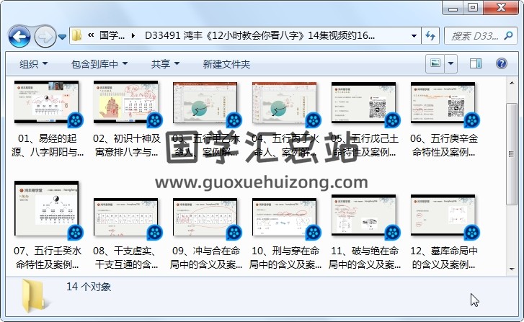Screen dimensions: 524x322
Task: Select video thumbnail 06、五行庚辛金
Action: 443,102
